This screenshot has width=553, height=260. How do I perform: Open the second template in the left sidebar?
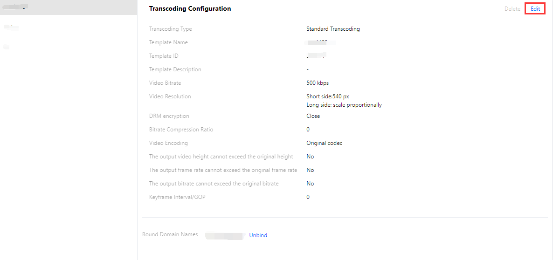point(11,27)
